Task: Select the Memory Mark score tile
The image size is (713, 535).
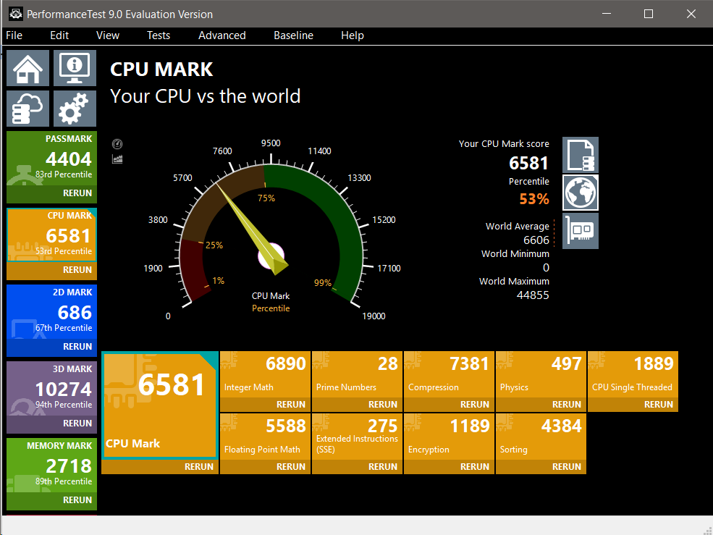Action: [x=51, y=466]
